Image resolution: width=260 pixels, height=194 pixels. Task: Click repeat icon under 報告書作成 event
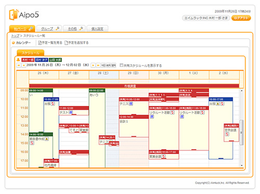32,143
